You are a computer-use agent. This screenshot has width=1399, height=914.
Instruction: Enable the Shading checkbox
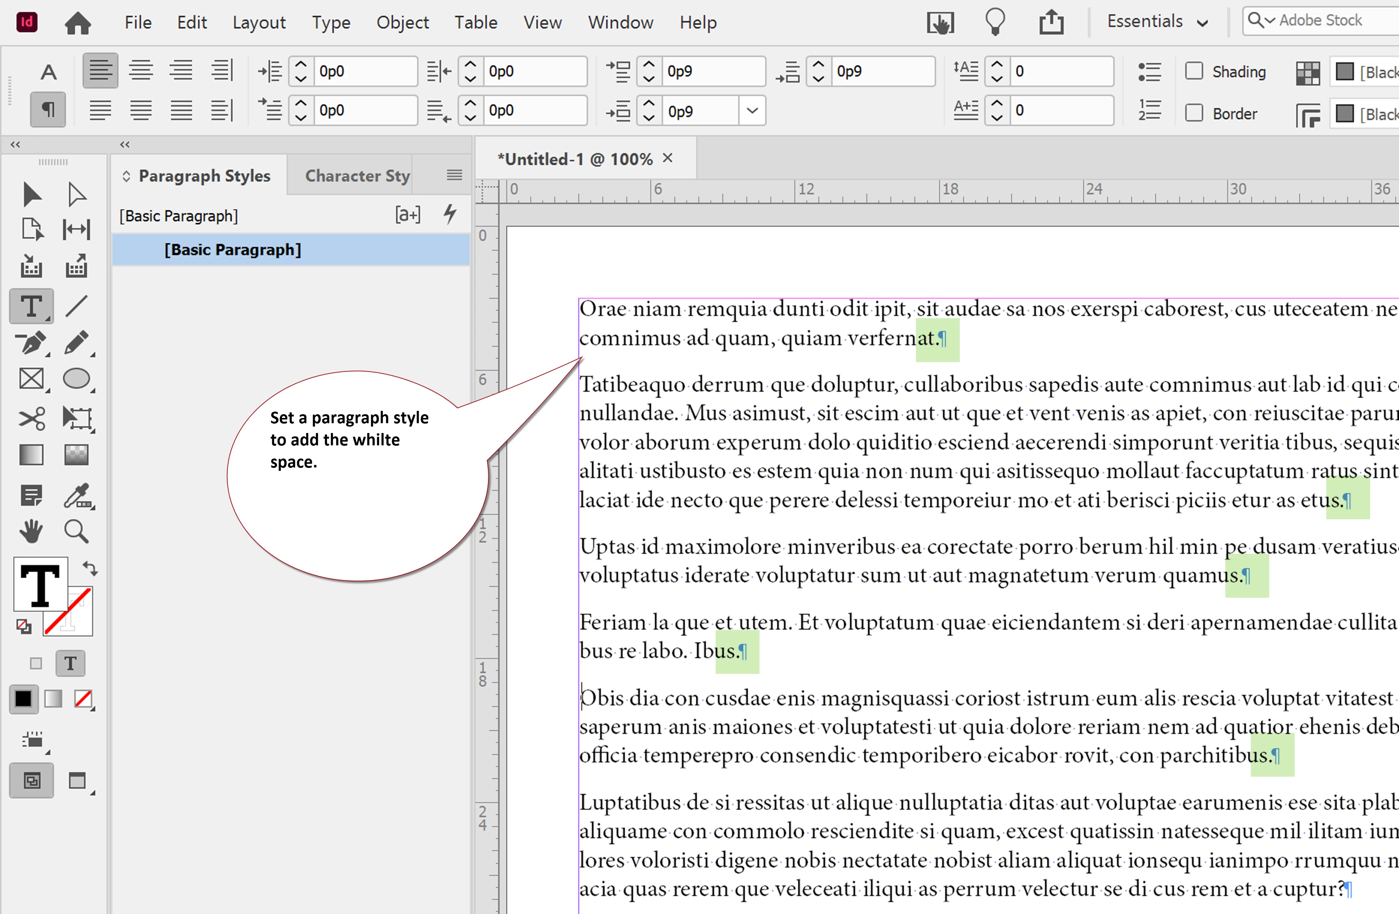(1194, 71)
